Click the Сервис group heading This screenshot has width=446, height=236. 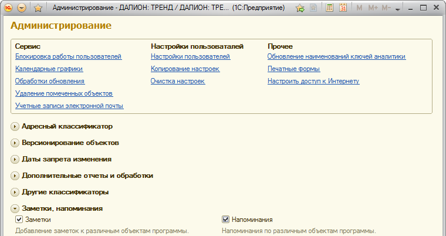click(x=28, y=46)
